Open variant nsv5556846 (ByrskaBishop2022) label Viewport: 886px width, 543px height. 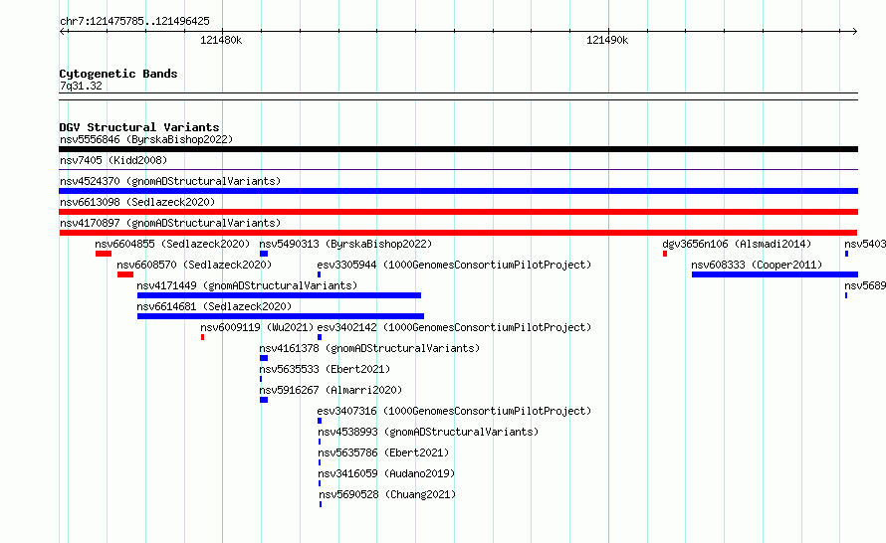[x=146, y=139]
